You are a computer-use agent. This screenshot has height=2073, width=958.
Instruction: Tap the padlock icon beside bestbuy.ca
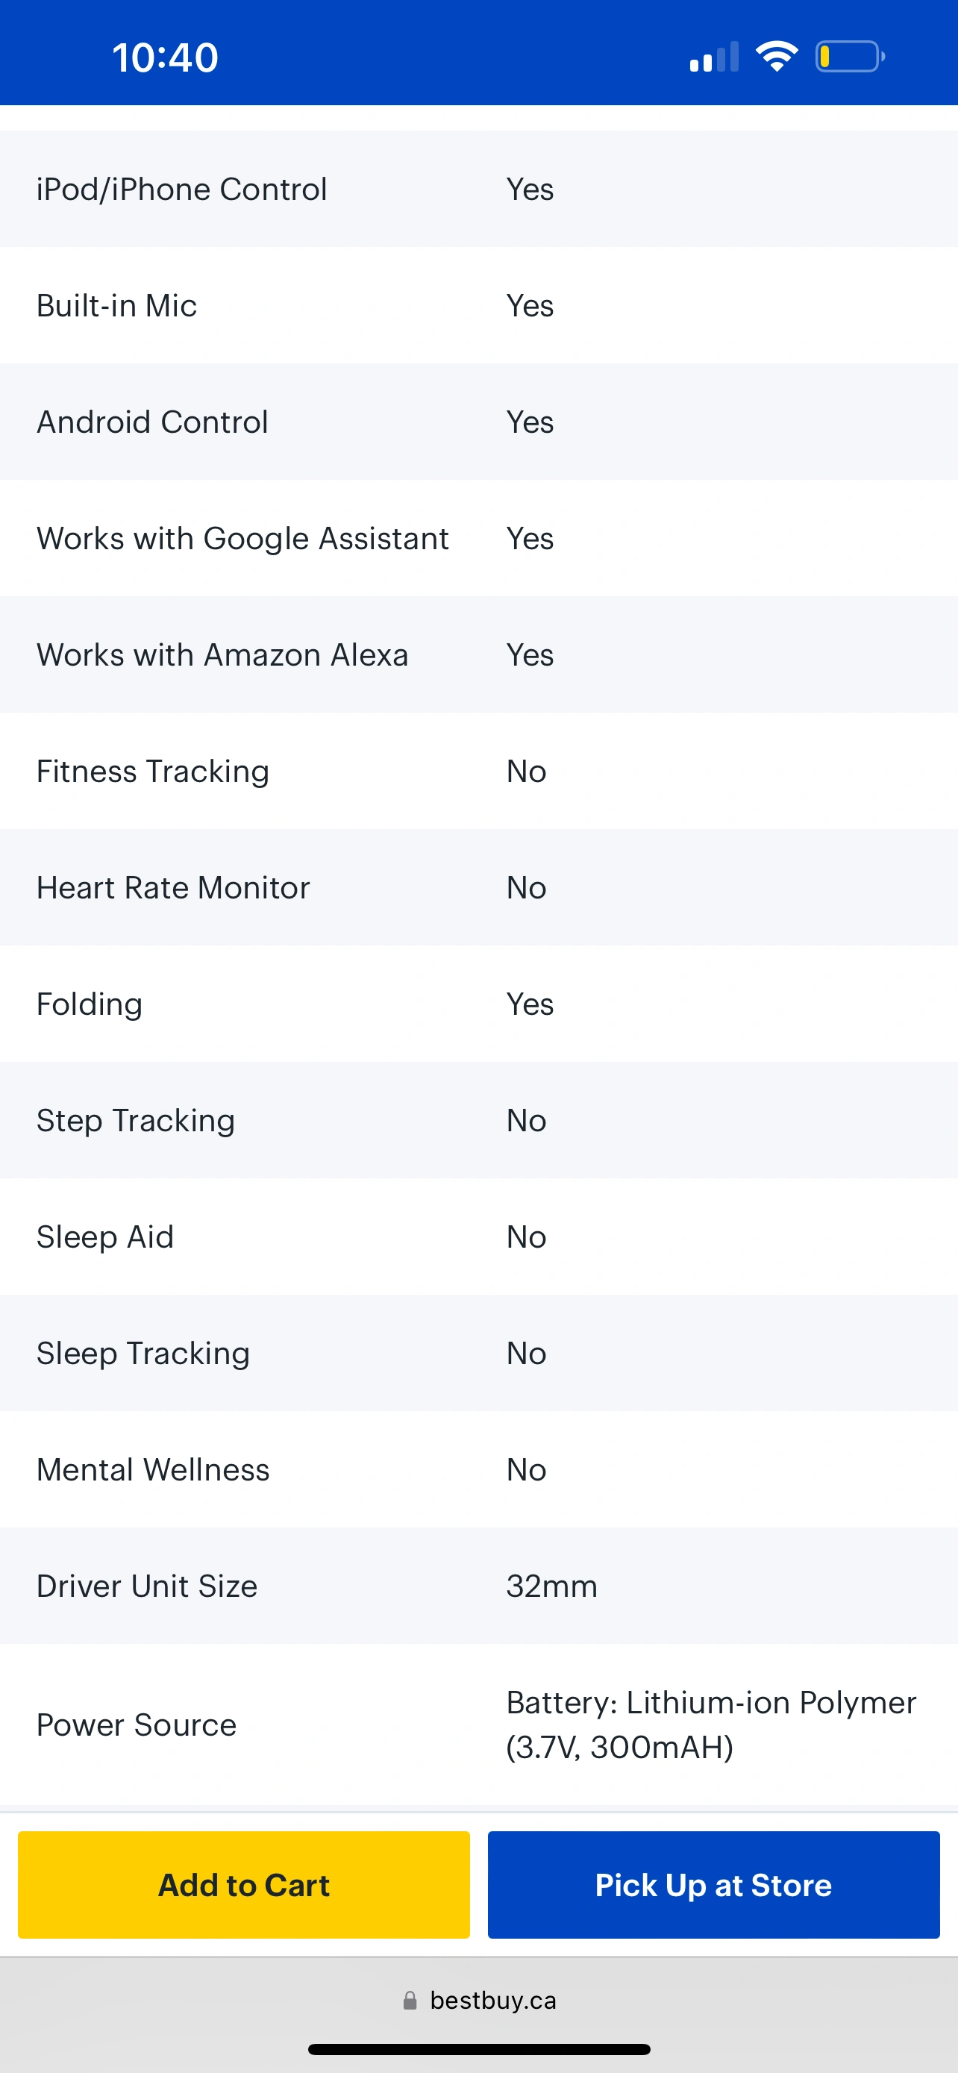pyautogui.click(x=410, y=2001)
